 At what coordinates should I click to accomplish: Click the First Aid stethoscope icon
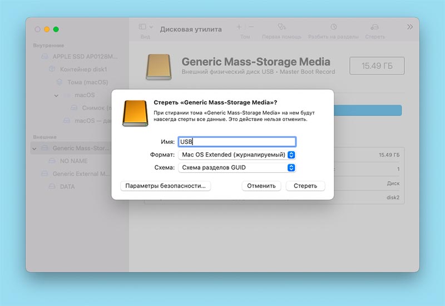(281, 27)
